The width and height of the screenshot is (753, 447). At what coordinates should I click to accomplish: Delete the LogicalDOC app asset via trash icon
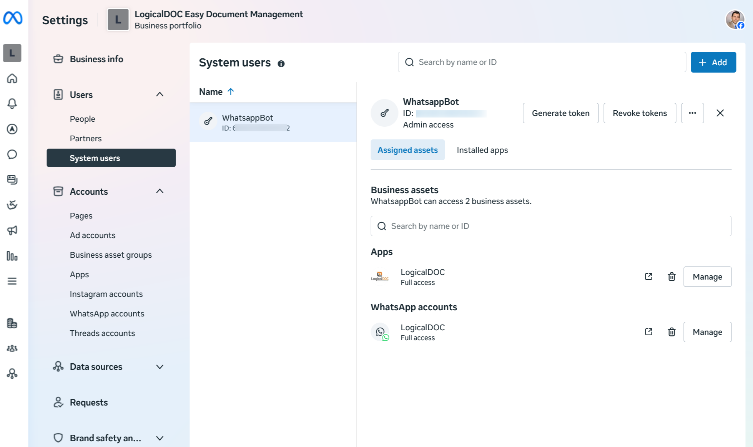click(x=672, y=276)
